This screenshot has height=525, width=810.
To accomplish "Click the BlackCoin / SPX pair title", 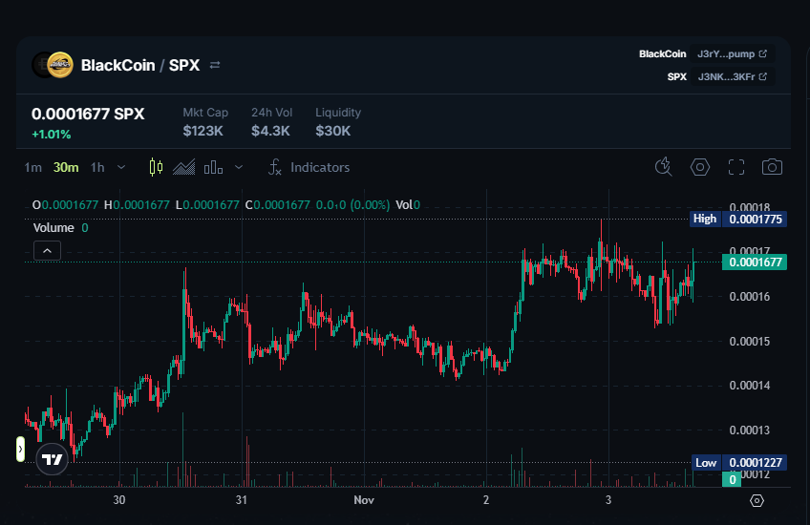I will tap(140, 65).
